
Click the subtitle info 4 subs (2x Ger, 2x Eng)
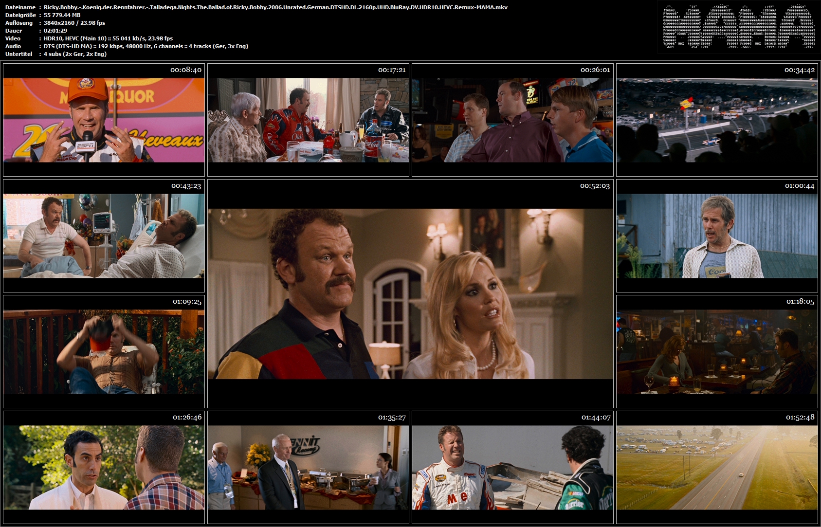[x=75, y=54]
